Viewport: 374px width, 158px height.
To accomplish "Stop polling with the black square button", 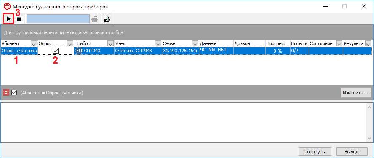I will point(19,19).
